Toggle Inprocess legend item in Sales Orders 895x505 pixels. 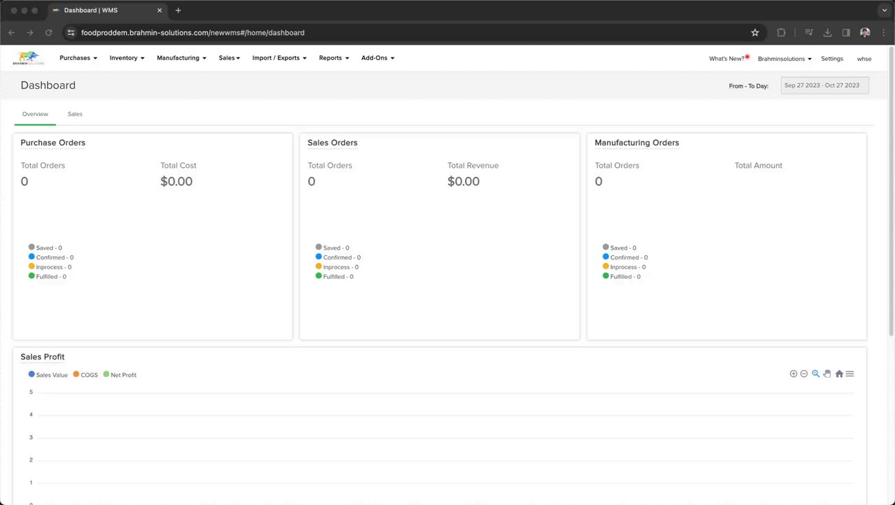pos(337,266)
